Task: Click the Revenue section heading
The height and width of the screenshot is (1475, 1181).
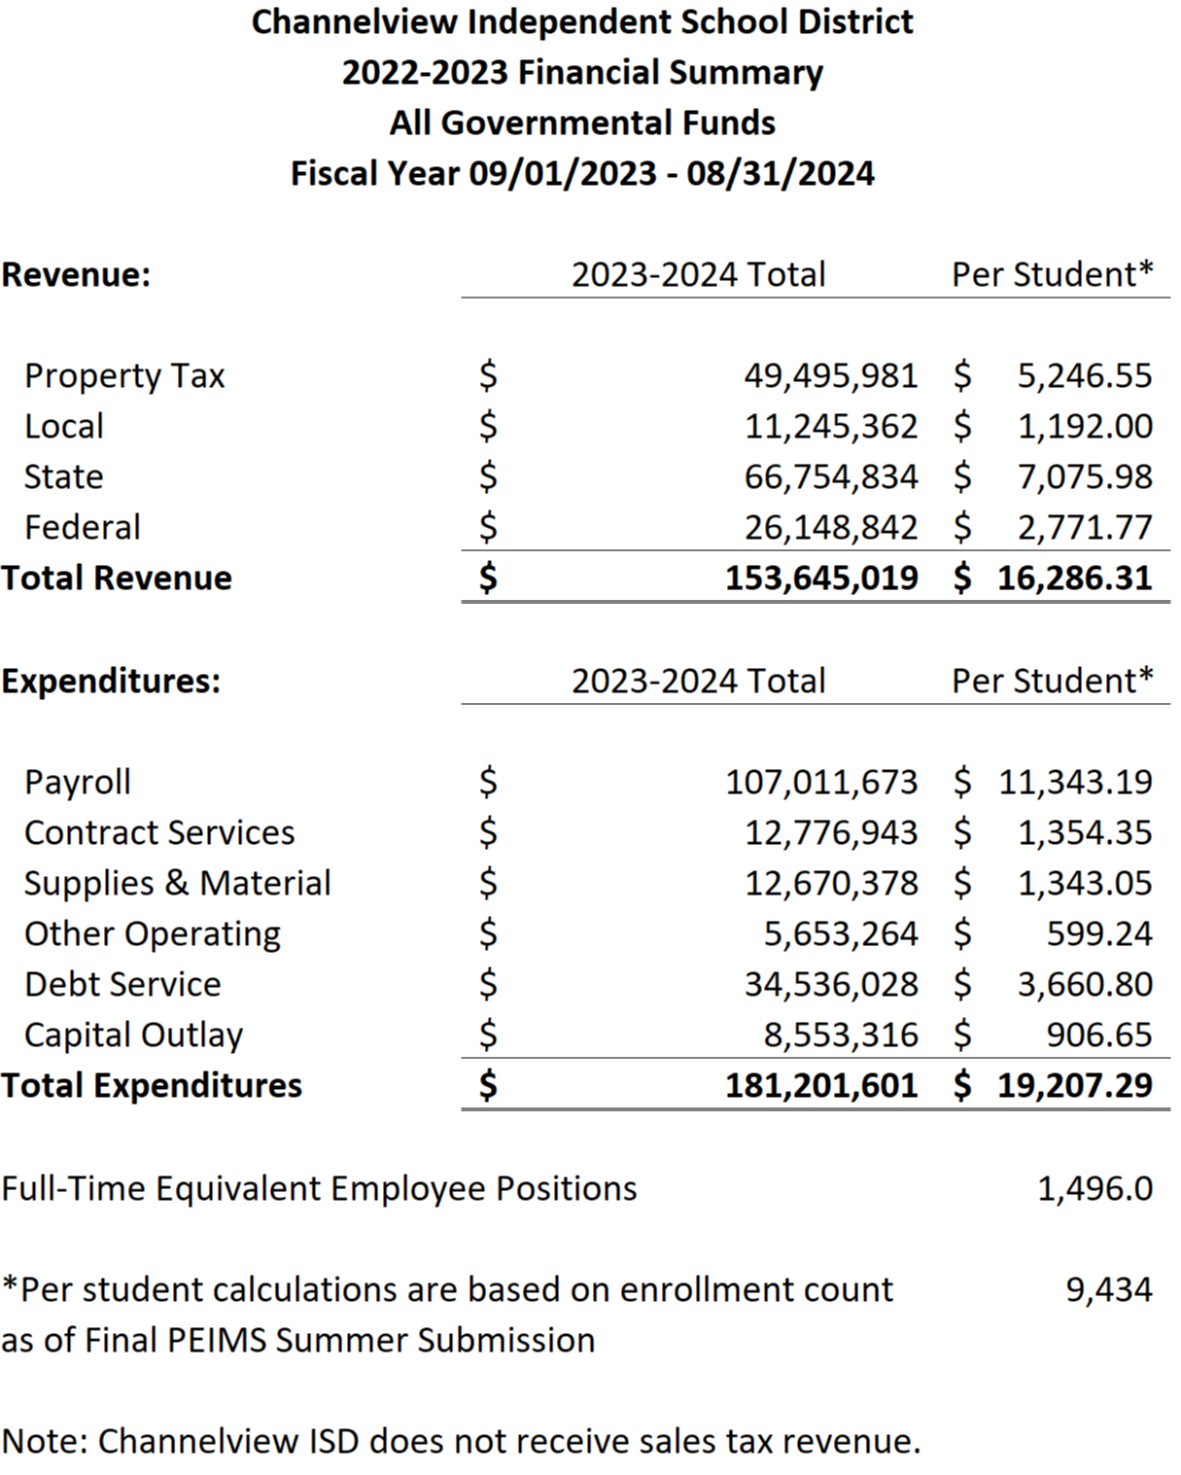Action: point(76,275)
